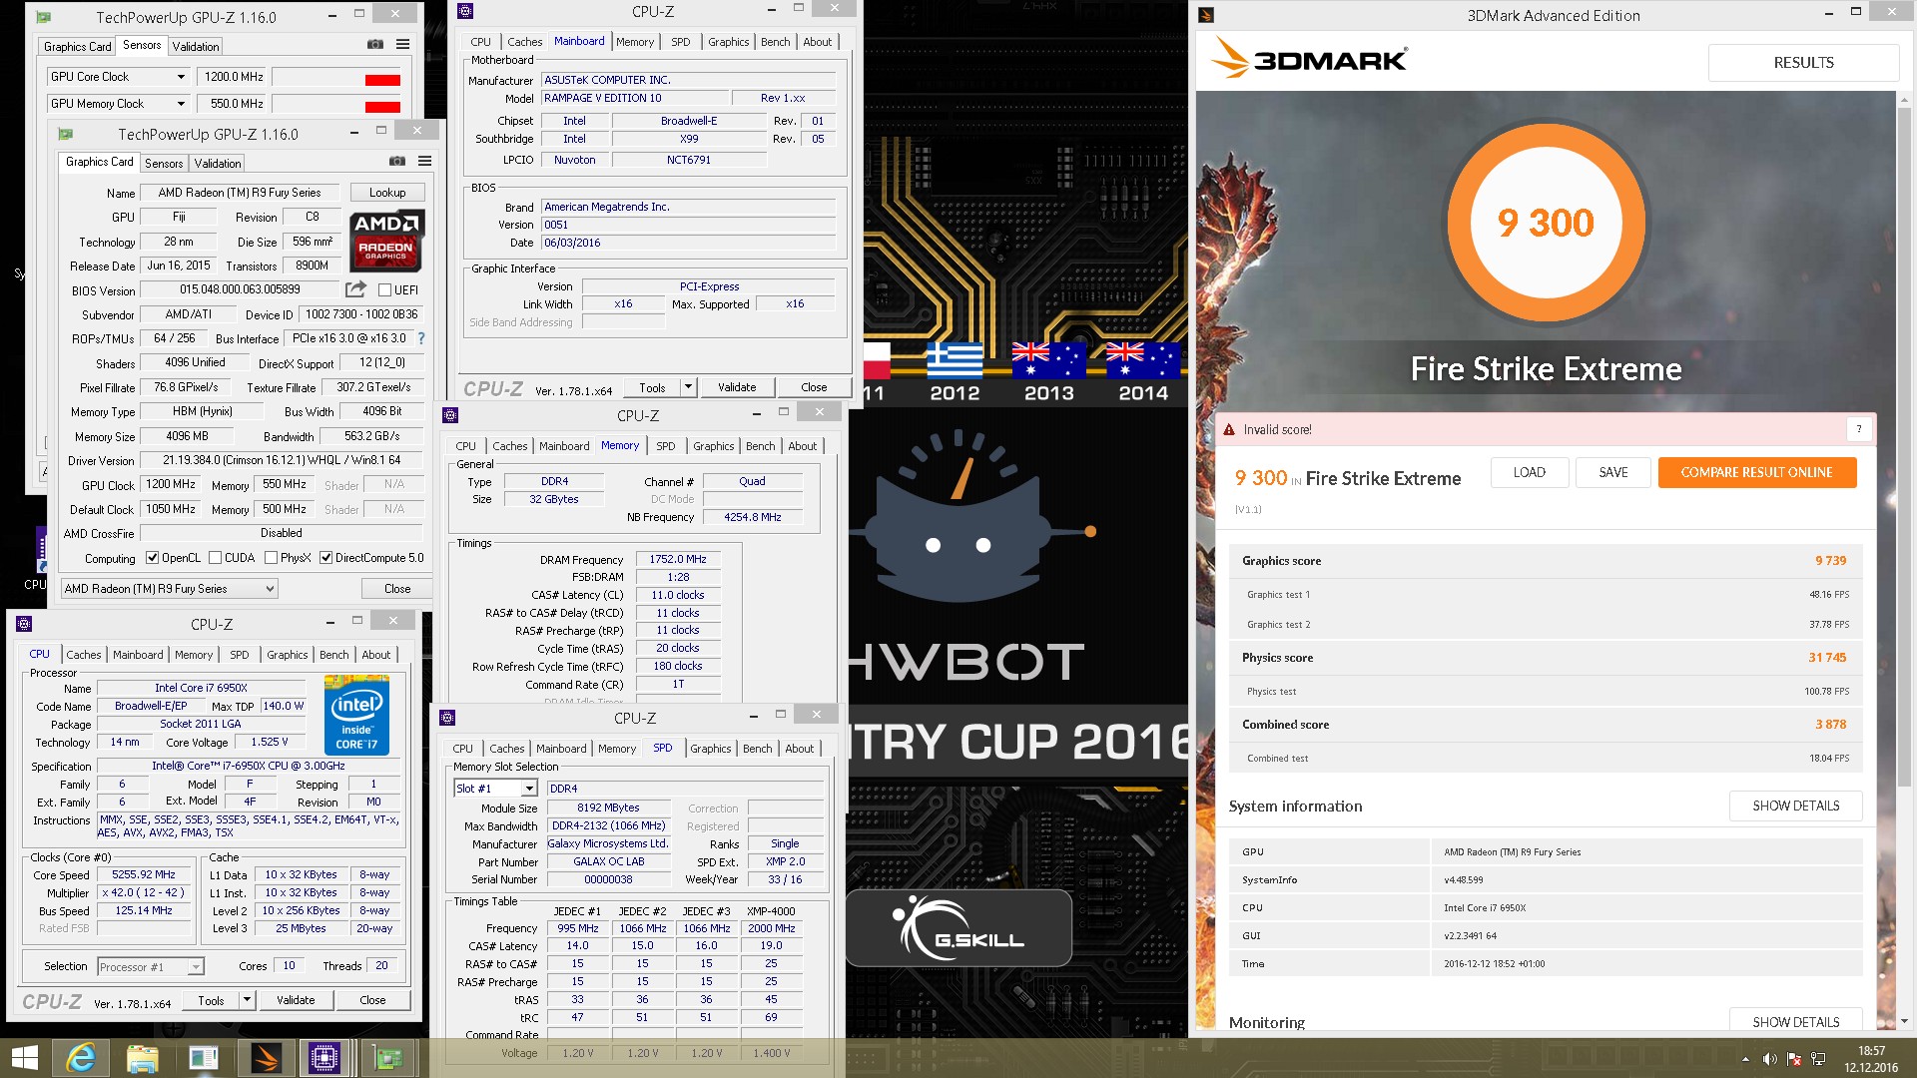Click Validate button in CPU-Z CPU window
The width and height of the screenshot is (1917, 1078).
pos(296,1000)
